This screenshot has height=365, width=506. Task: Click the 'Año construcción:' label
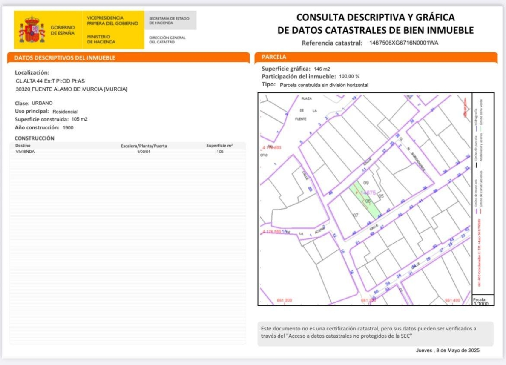coord(37,127)
